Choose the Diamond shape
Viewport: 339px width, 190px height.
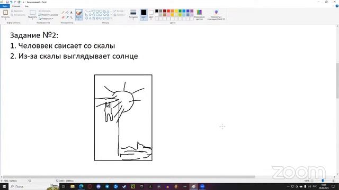point(90,15)
